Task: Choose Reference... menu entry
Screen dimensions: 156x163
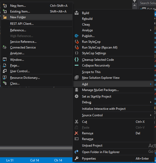Action: click(x=37, y=30)
